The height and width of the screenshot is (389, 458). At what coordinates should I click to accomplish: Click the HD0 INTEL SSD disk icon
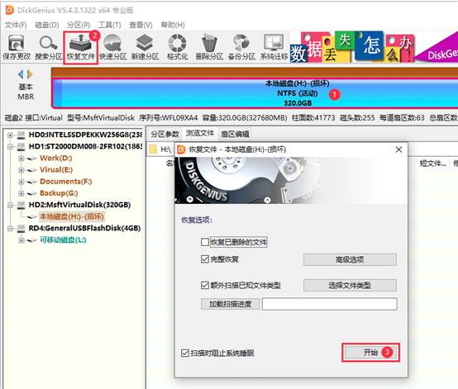(21, 135)
